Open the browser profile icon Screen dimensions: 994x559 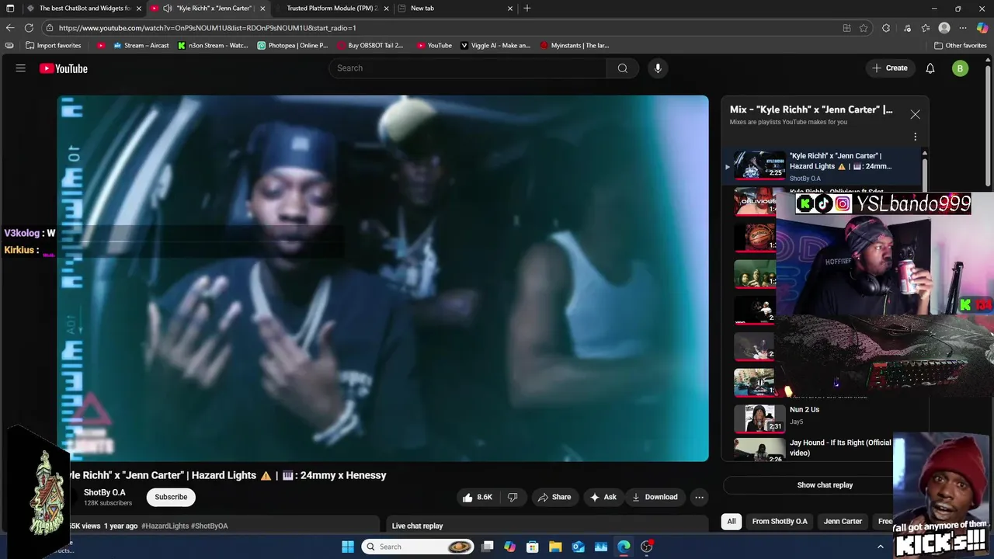coord(944,28)
